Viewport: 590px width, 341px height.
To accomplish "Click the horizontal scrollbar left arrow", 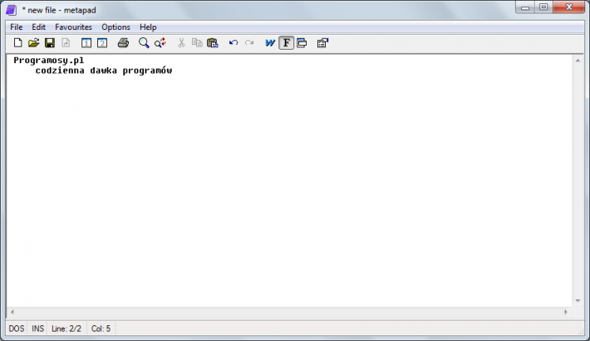I will [12, 312].
